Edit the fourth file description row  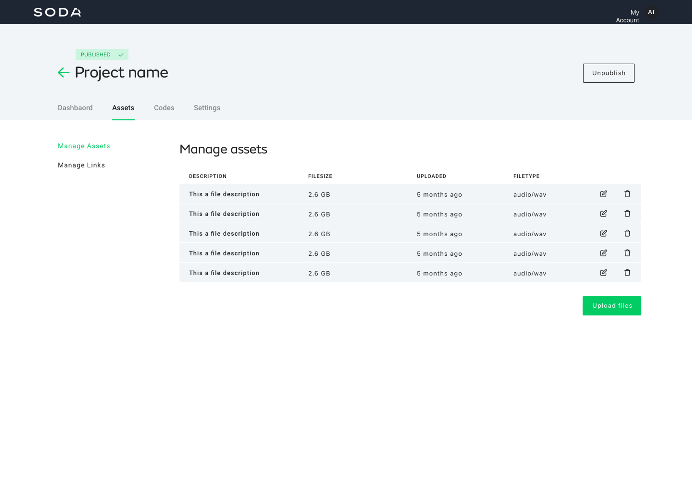(603, 253)
